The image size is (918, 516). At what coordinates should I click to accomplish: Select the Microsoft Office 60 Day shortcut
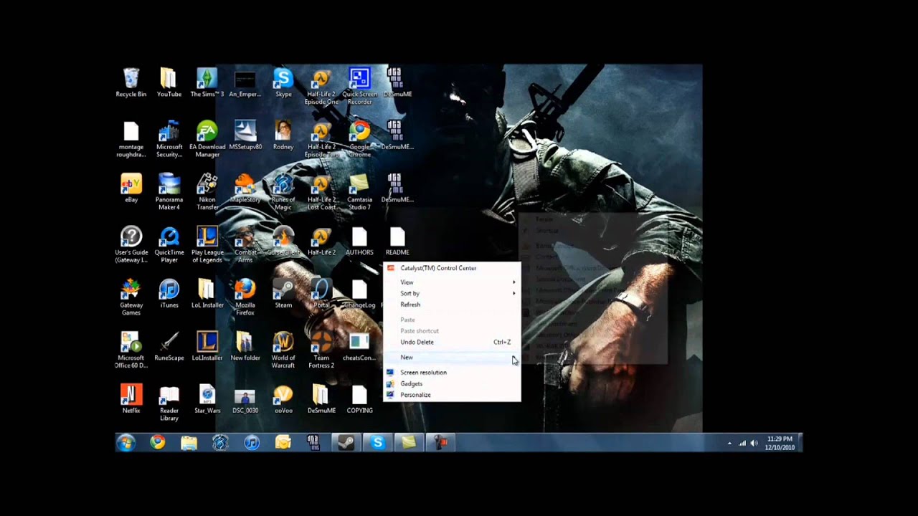[131, 350]
